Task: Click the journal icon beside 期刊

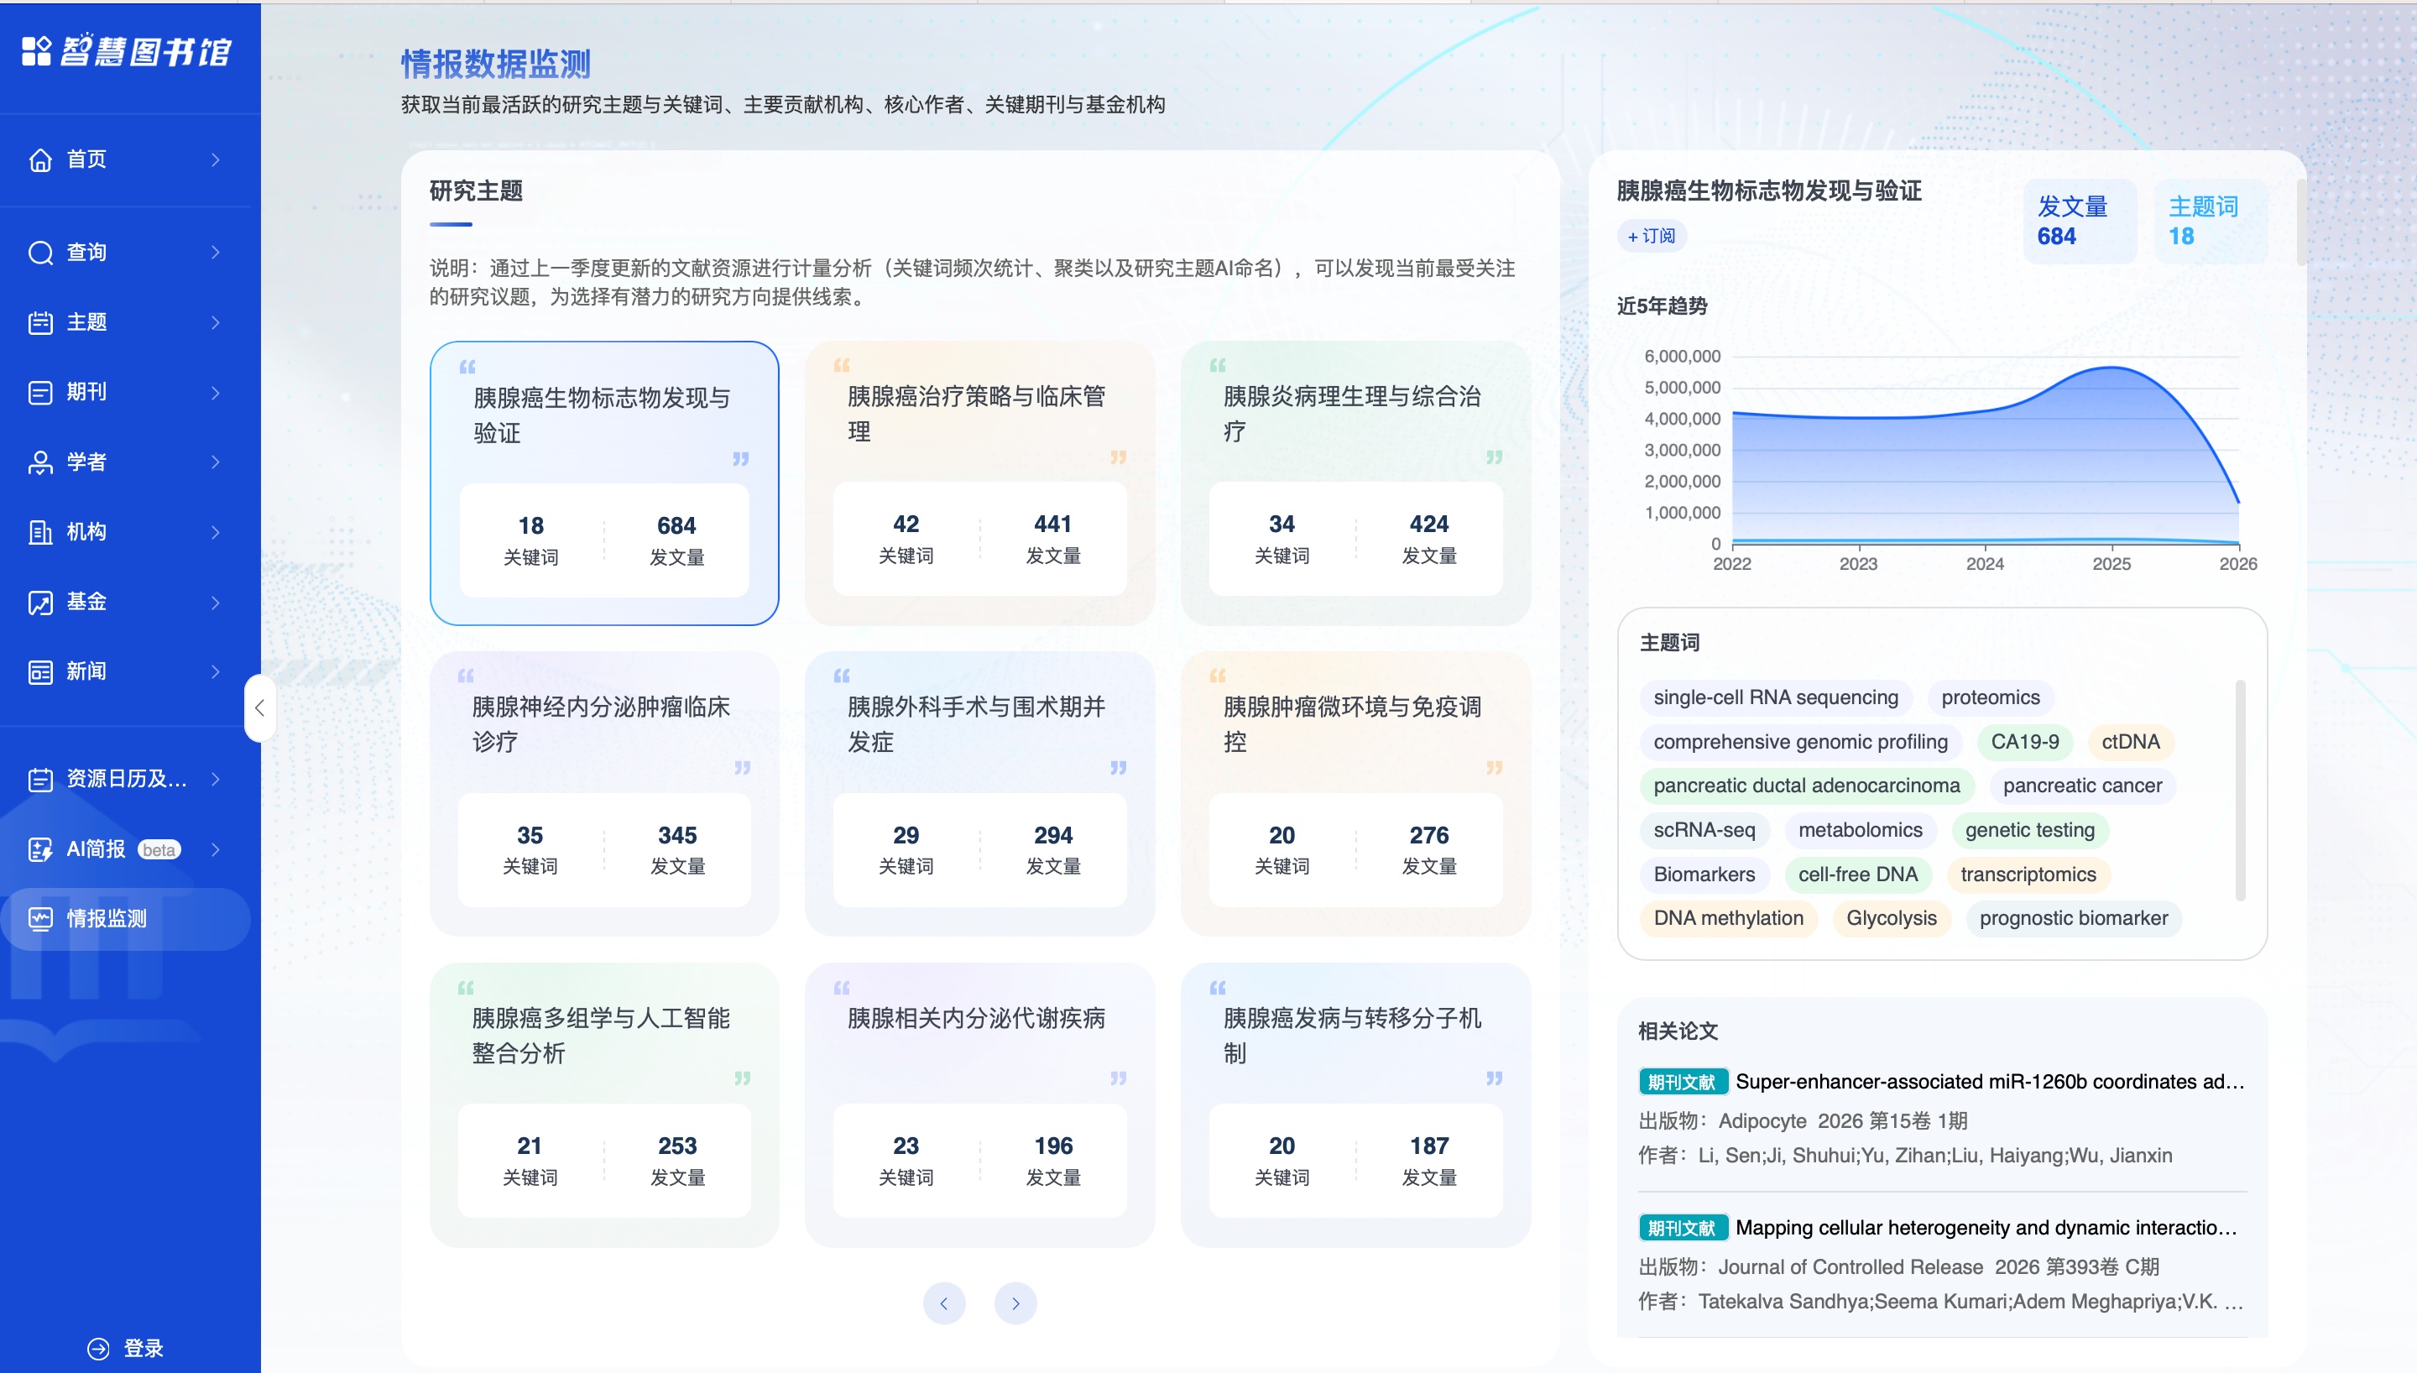Action: pyautogui.click(x=40, y=392)
